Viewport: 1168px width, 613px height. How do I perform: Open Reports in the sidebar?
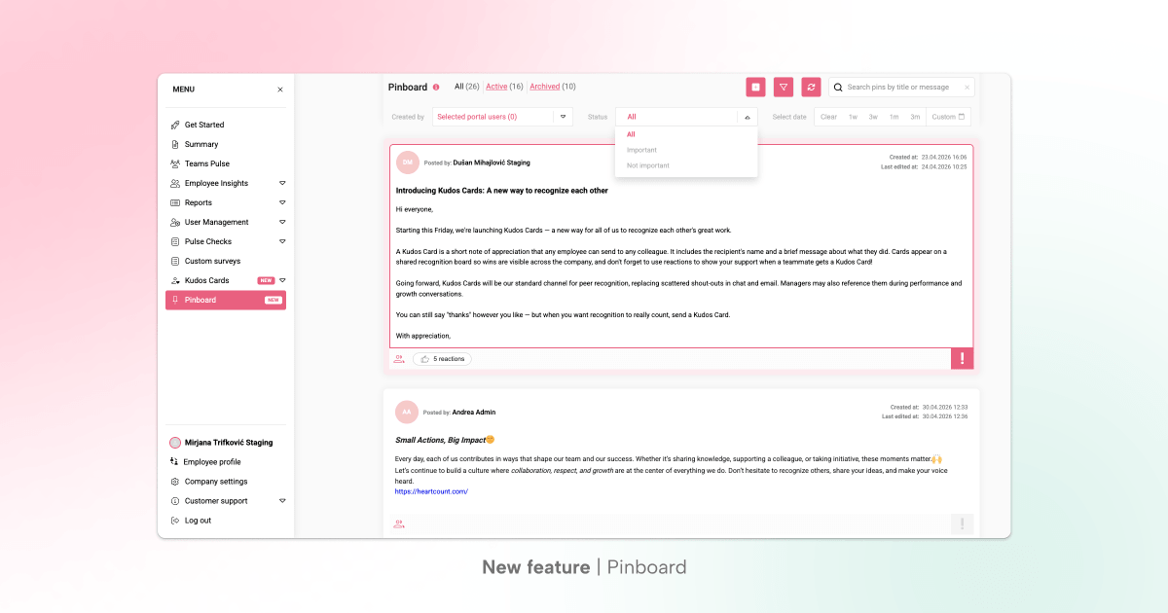click(199, 202)
